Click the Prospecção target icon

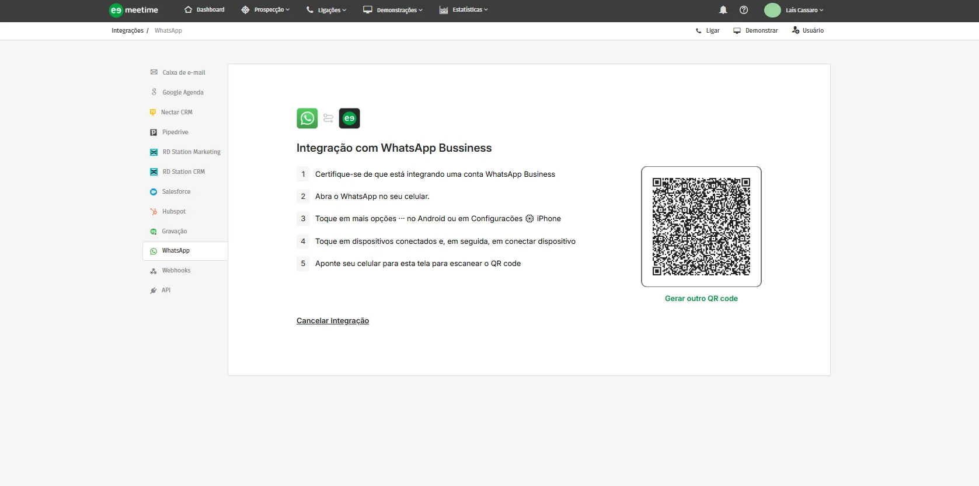(x=245, y=10)
